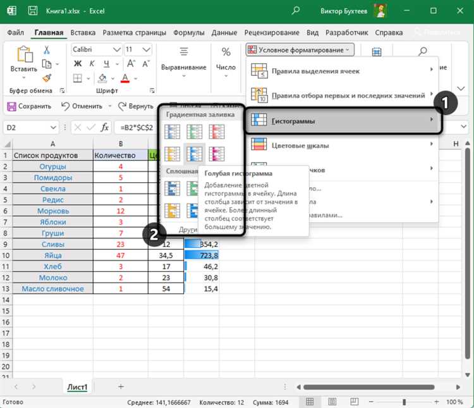The width and height of the screenshot is (474, 408).
Task: Click the search magnifier in title bar
Action: click(295, 11)
